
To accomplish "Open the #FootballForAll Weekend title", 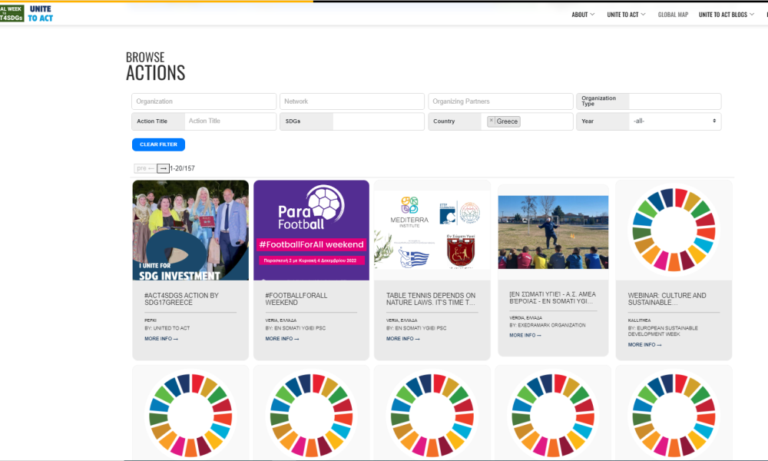I will (x=296, y=299).
